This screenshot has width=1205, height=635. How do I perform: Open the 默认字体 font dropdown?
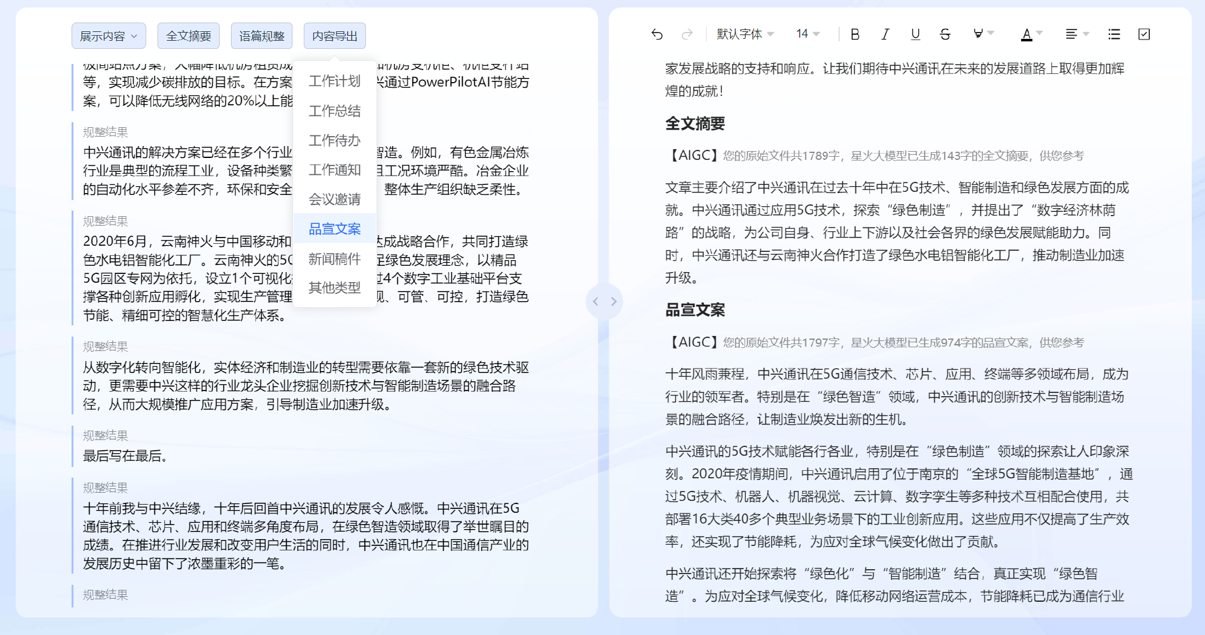746,34
